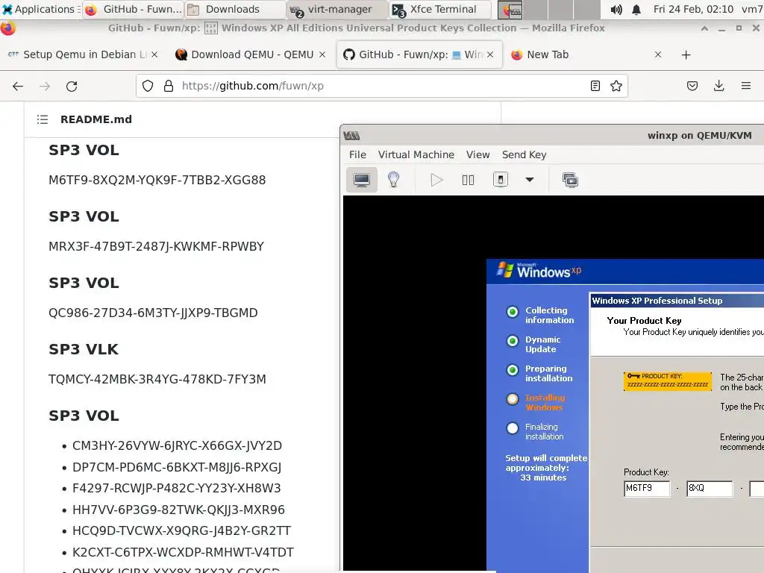
Task: Select Xfce Terminal in taskbar
Action: click(x=439, y=9)
